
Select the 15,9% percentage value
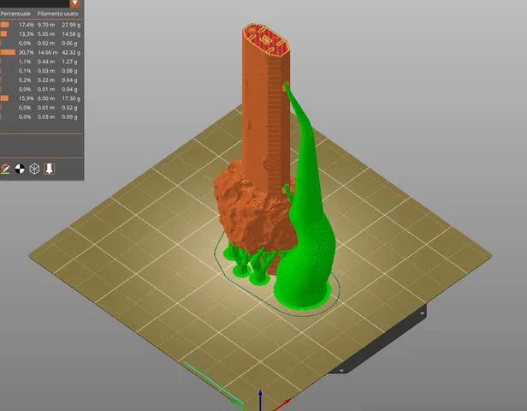tap(27, 98)
